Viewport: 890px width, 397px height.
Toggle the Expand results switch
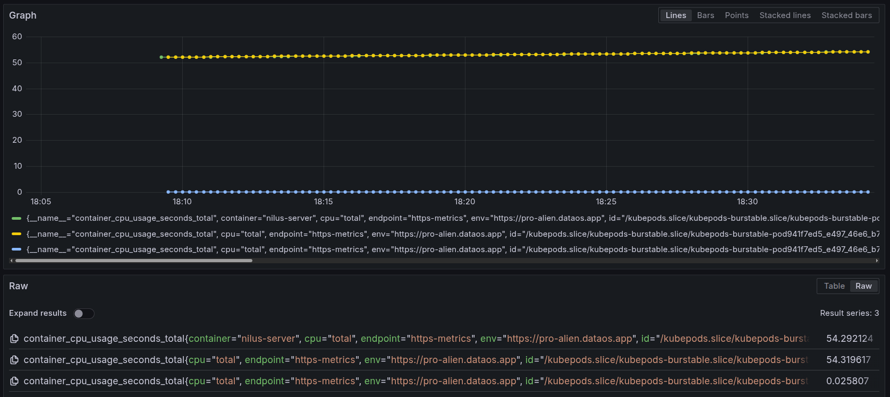coord(83,314)
